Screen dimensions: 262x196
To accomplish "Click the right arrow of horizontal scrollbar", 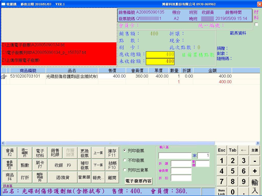I will pyautogui.click(x=257, y=143).
